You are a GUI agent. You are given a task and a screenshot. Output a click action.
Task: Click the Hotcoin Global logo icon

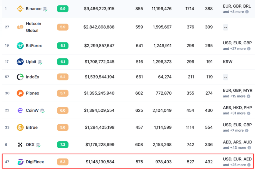coord(20,27)
